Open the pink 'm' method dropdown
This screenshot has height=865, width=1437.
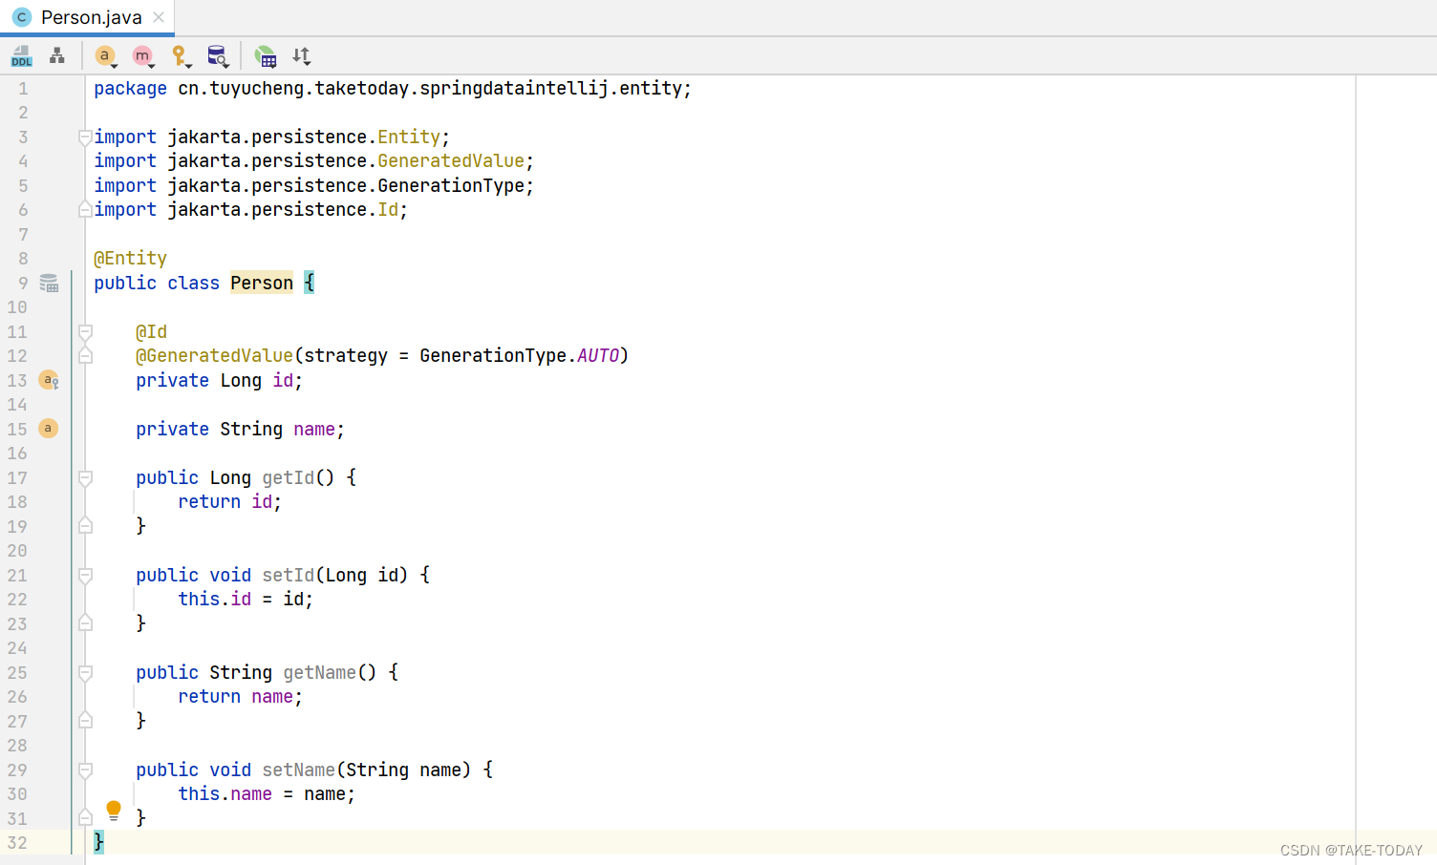tap(143, 56)
